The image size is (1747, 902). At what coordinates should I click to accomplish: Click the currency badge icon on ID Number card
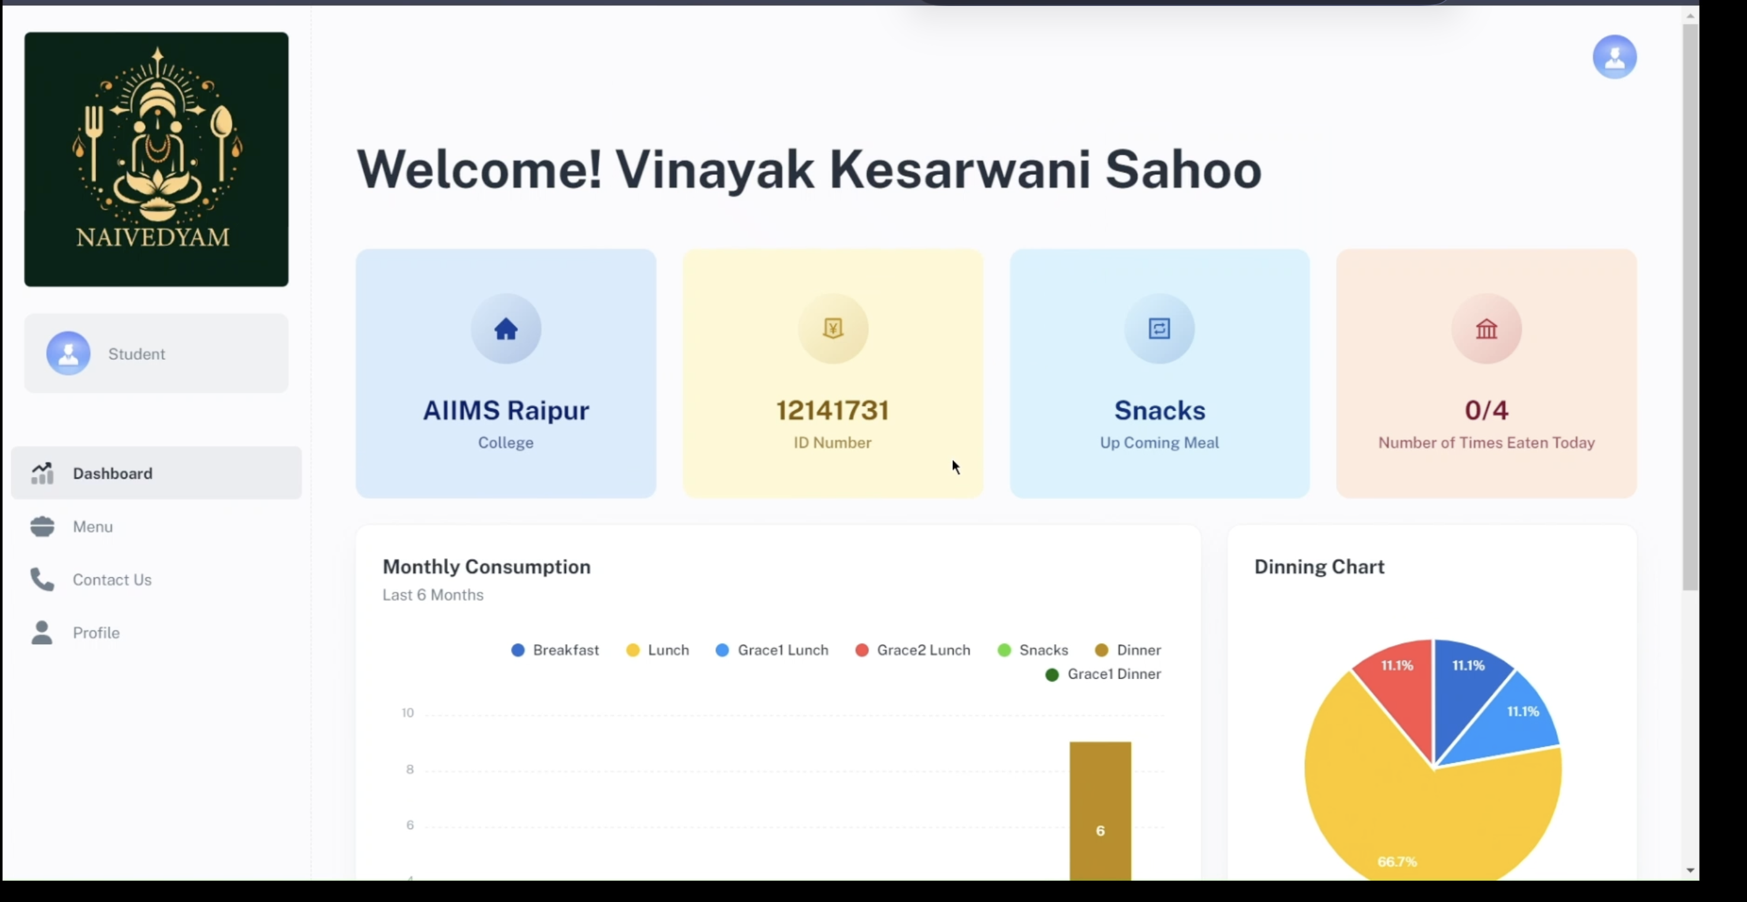click(x=833, y=329)
